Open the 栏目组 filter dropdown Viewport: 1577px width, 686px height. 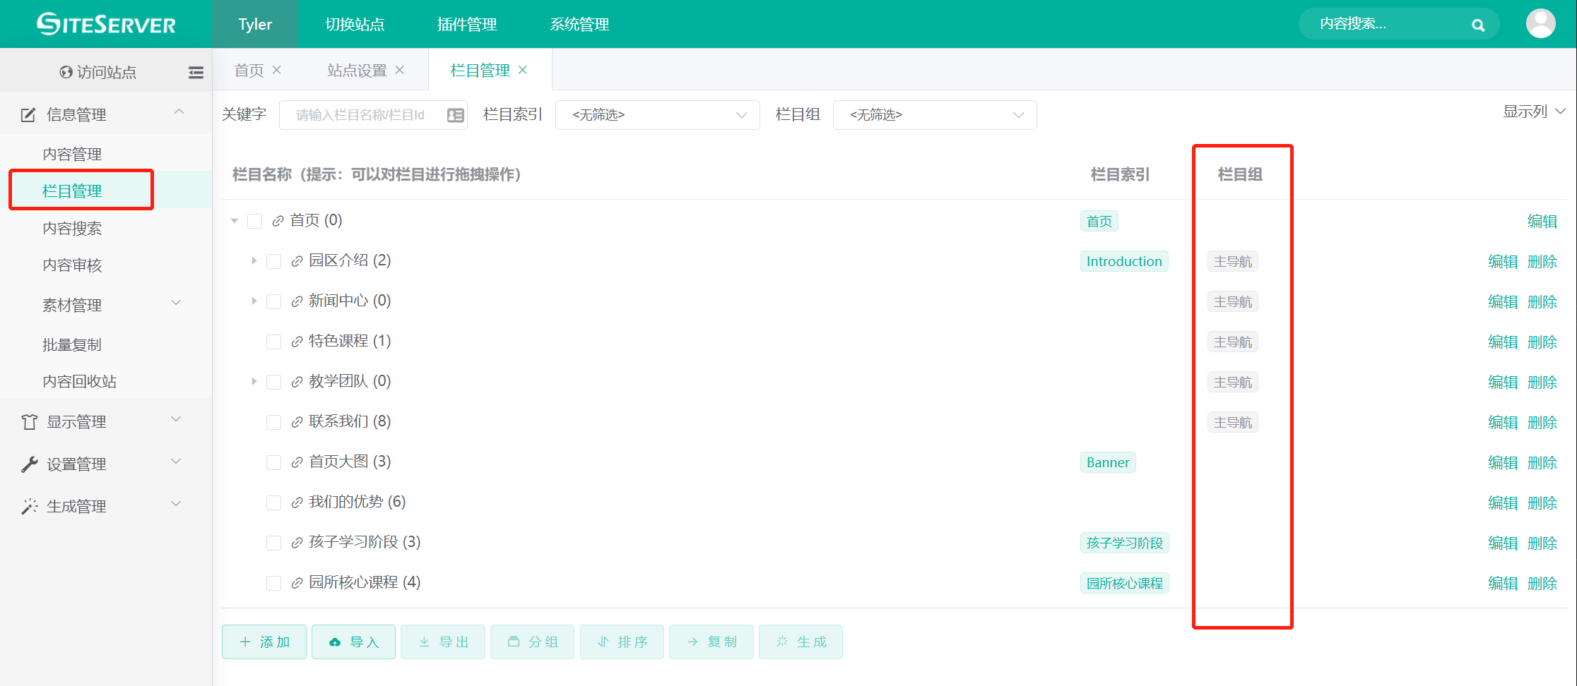pyautogui.click(x=934, y=115)
